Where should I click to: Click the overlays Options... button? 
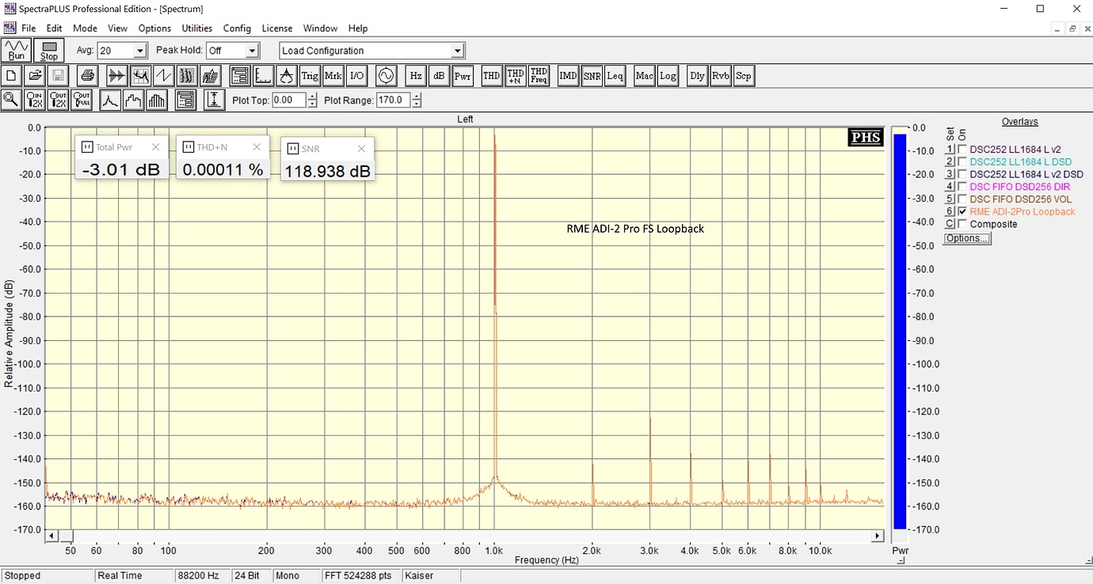966,238
